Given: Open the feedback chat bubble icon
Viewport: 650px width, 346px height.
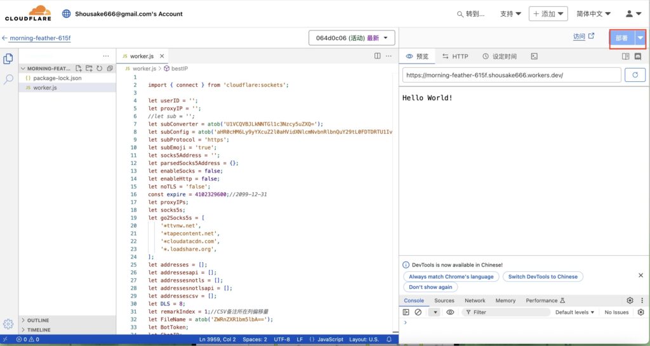Looking at the screenshot, I should [638, 57].
